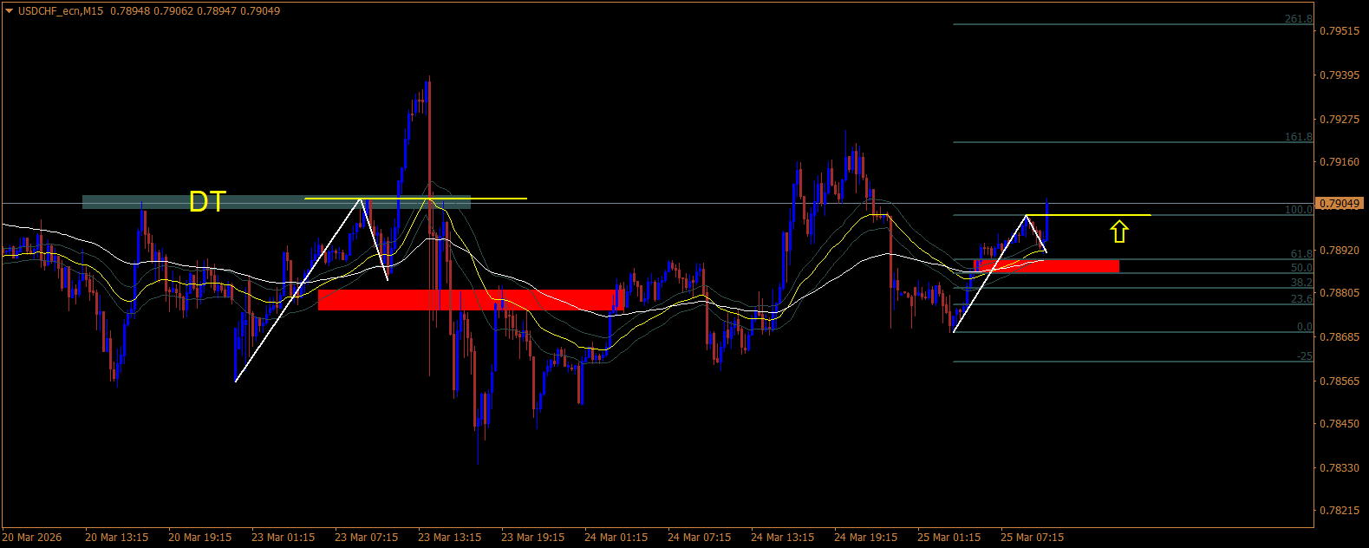Click the 38.2 Fibonacci level label
The image size is (1369, 548).
[1301, 283]
